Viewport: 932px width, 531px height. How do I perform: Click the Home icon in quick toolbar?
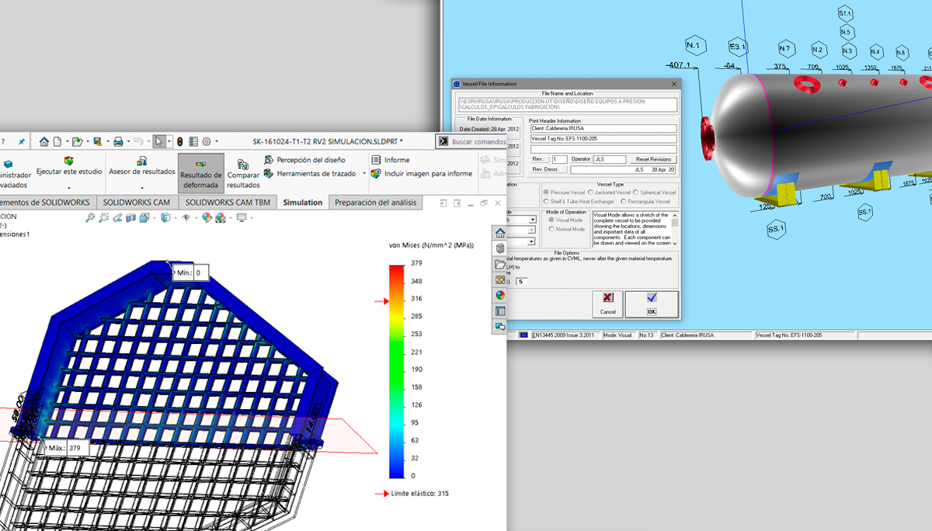tap(44, 142)
